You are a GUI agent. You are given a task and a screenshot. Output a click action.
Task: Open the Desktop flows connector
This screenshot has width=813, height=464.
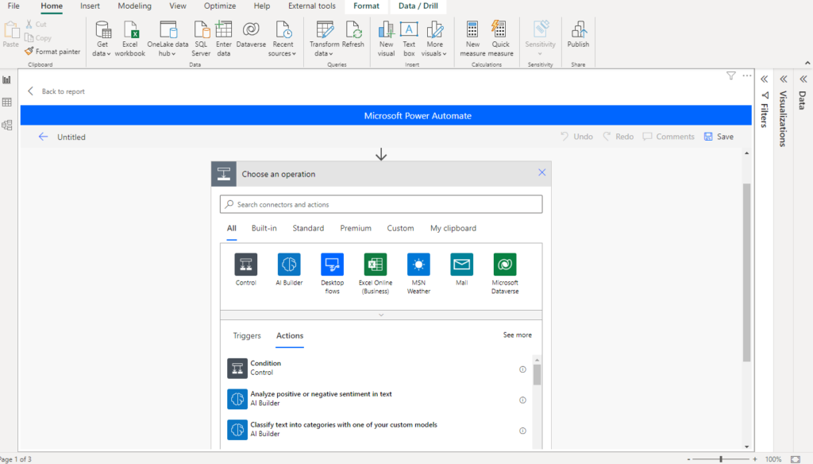coord(332,265)
